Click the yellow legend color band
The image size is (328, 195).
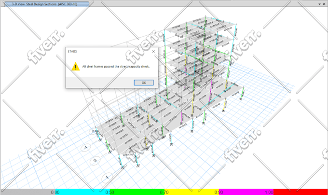point(191,192)
